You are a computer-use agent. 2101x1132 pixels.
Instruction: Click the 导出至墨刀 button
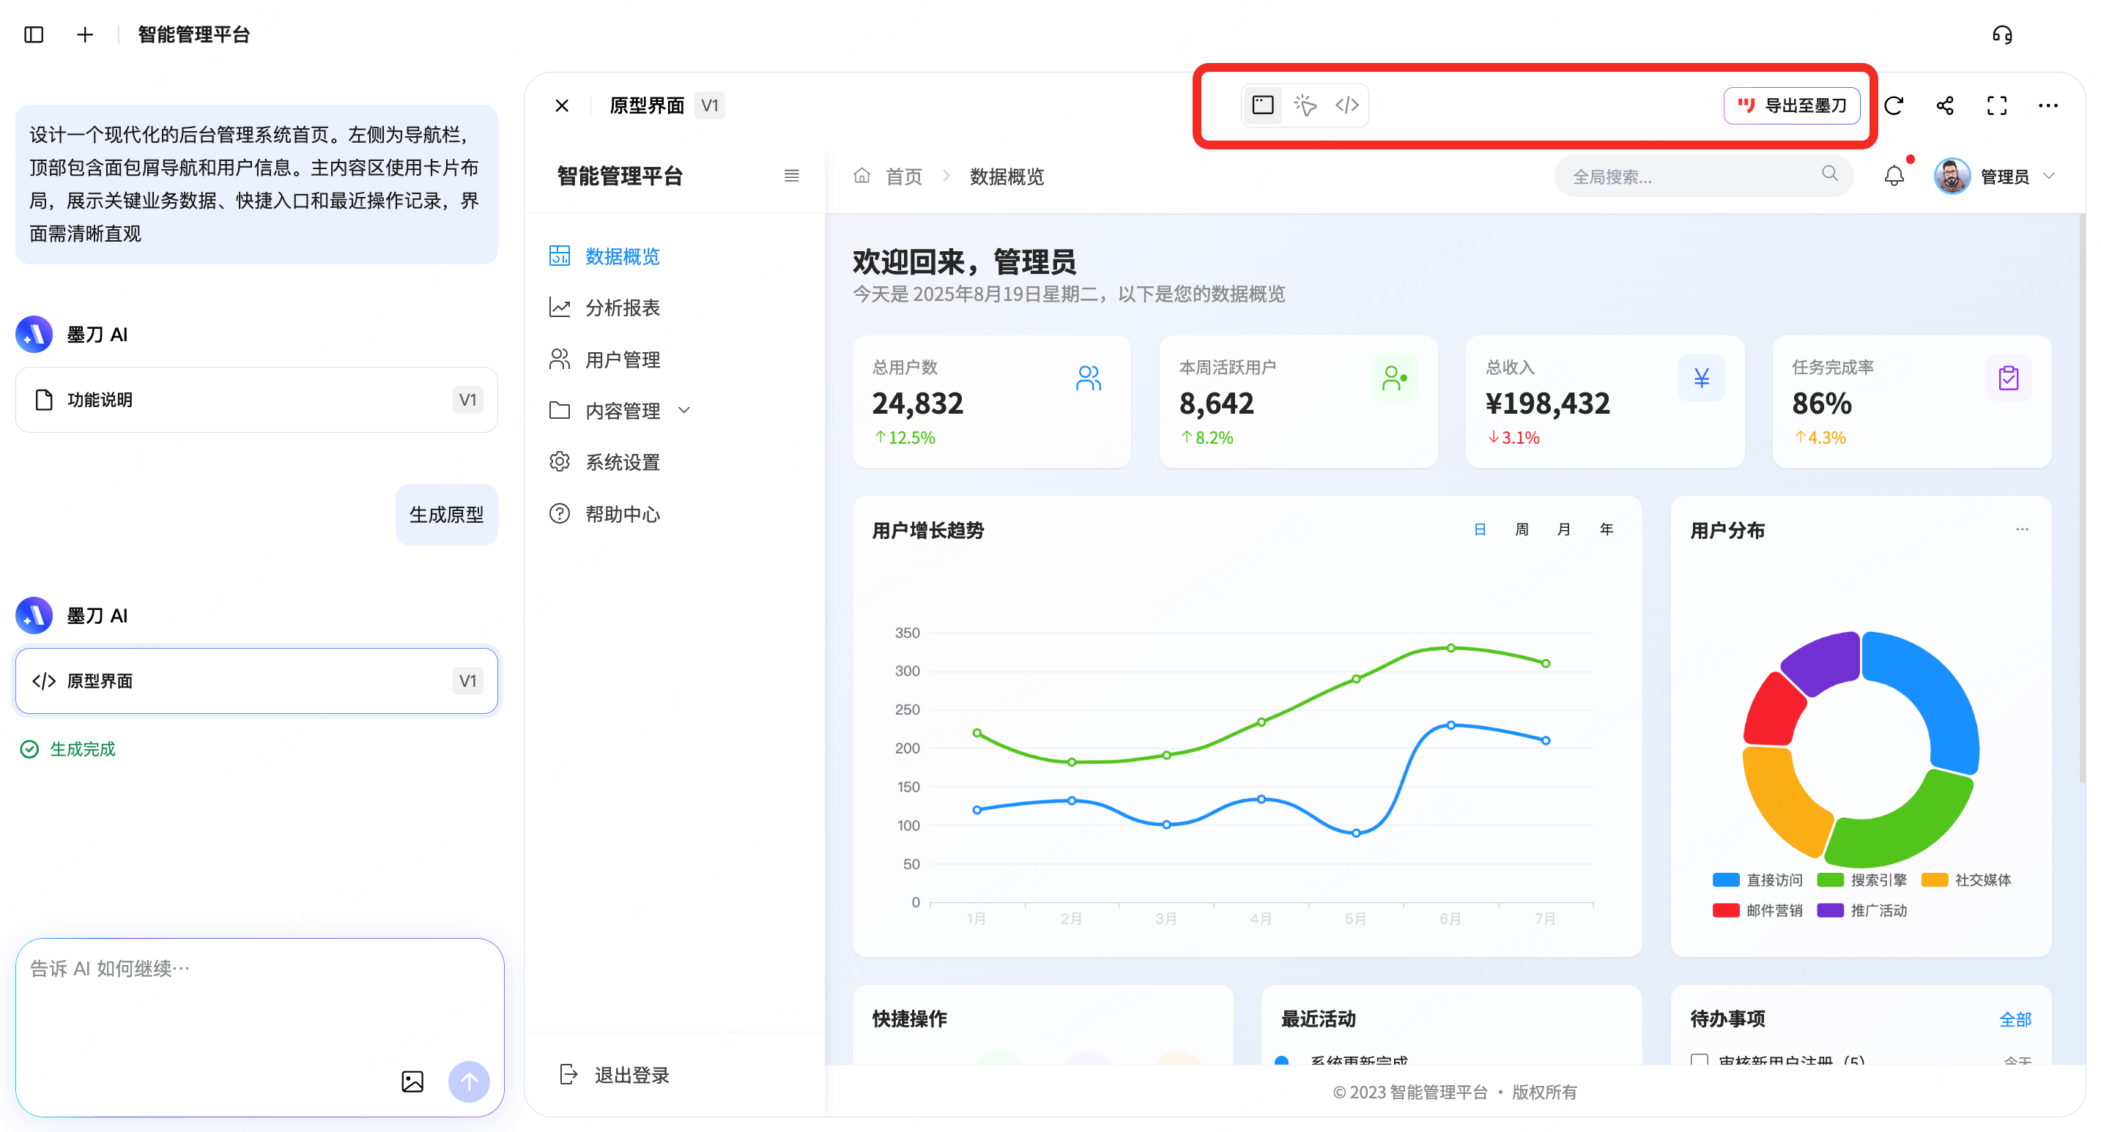click(1791, 105)
